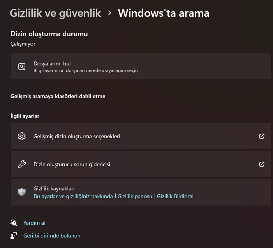Open the Gizlilik Bildirimi link

[x=175, y=196]
